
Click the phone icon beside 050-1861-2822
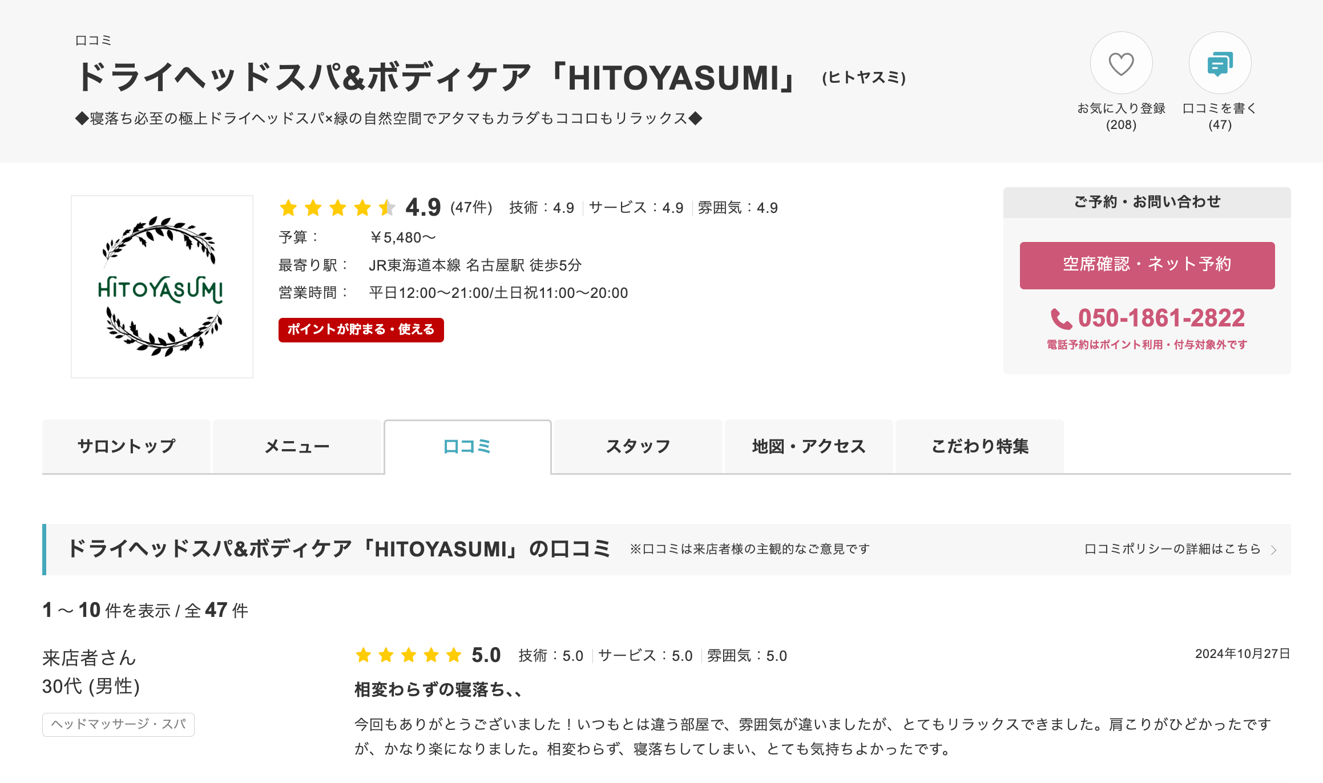coord(1061,319)
